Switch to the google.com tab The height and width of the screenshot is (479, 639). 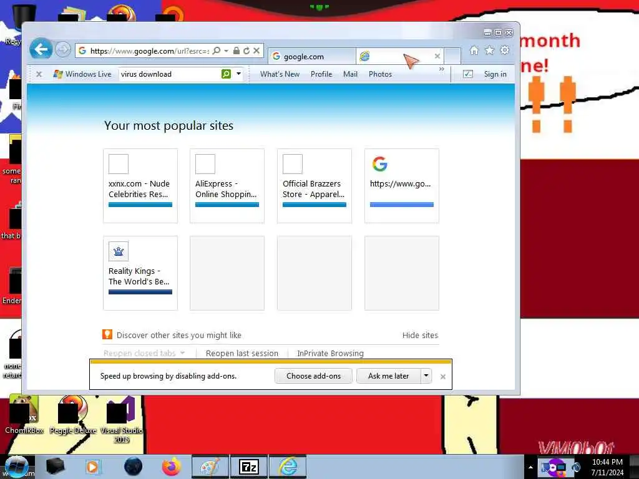311,57
